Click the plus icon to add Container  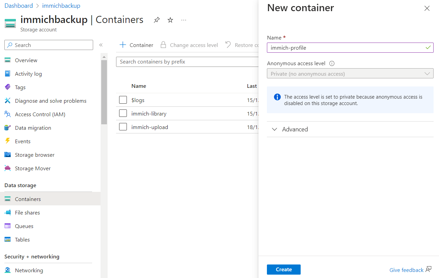click(x=123, y=45)
